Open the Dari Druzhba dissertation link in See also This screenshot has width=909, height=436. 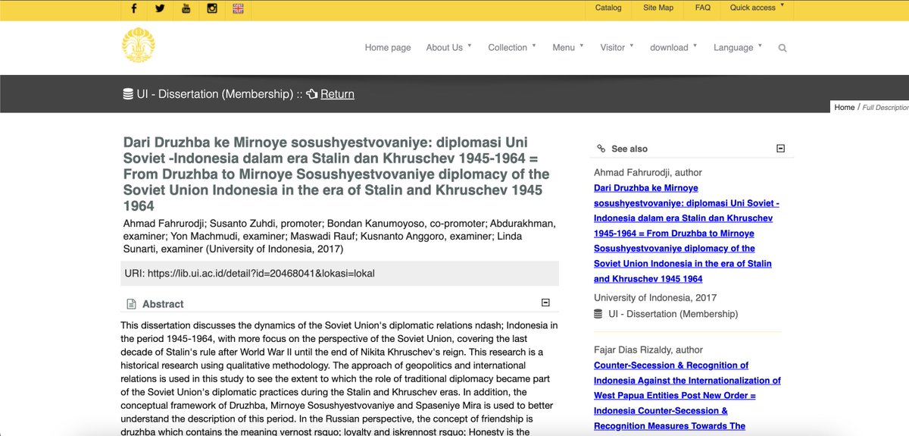[686, 234]
